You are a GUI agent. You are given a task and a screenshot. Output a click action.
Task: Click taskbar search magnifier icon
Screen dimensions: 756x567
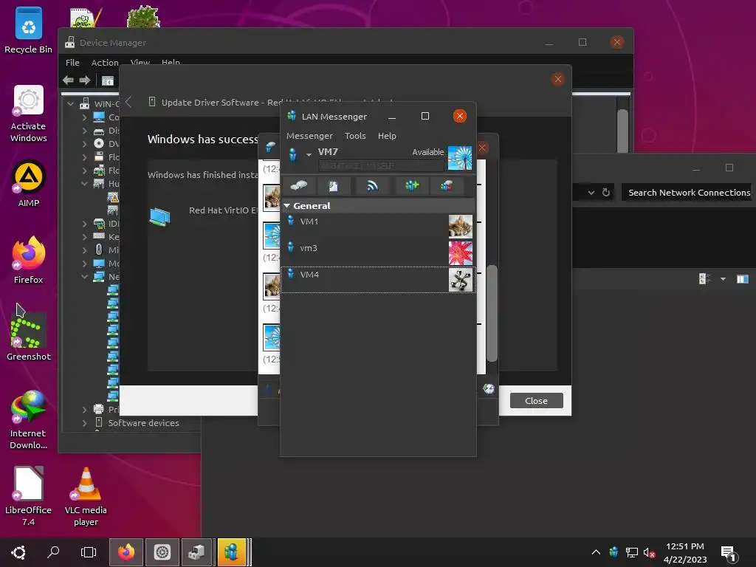(x=53, y=552)
